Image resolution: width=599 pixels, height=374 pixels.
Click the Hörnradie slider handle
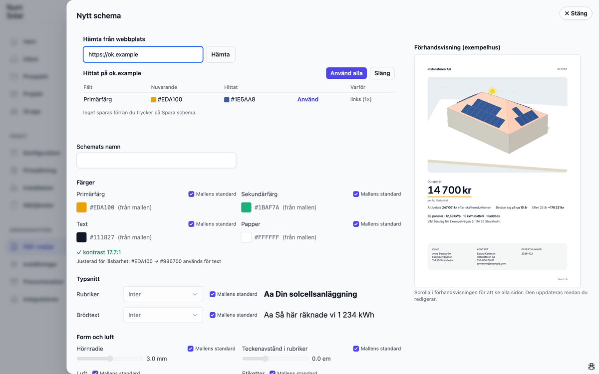pos(110,359)
